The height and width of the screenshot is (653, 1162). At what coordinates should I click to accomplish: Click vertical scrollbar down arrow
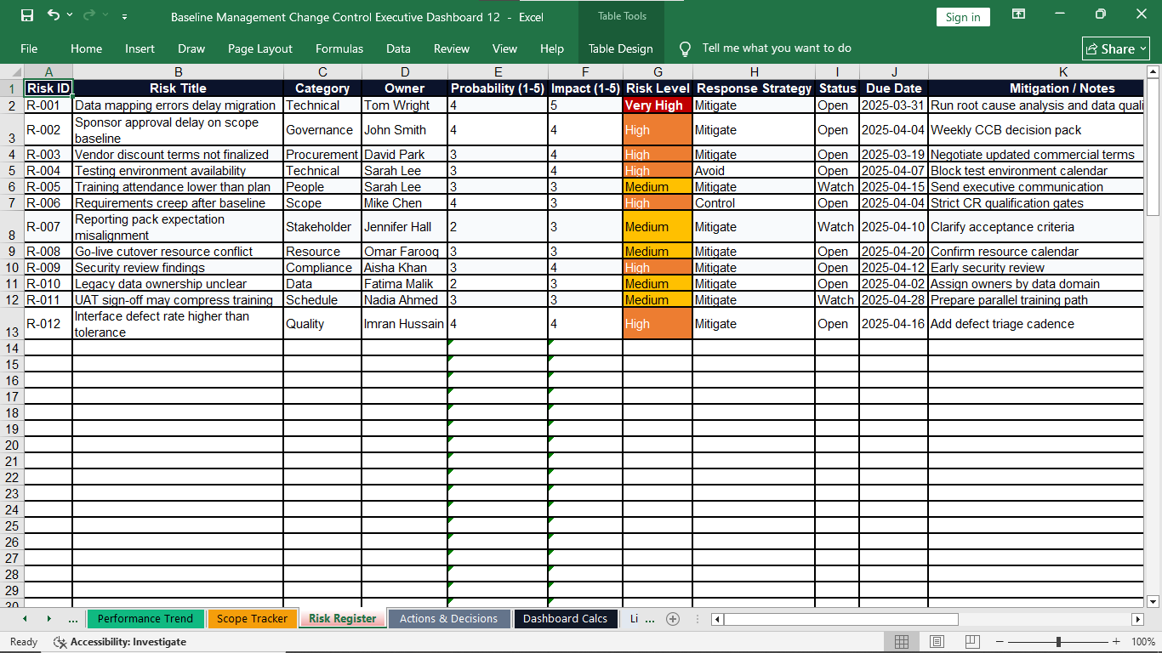1153,601
